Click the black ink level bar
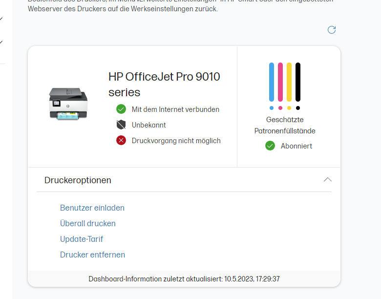Viewport: 381px width, 299px height. [x=298, y=82]
